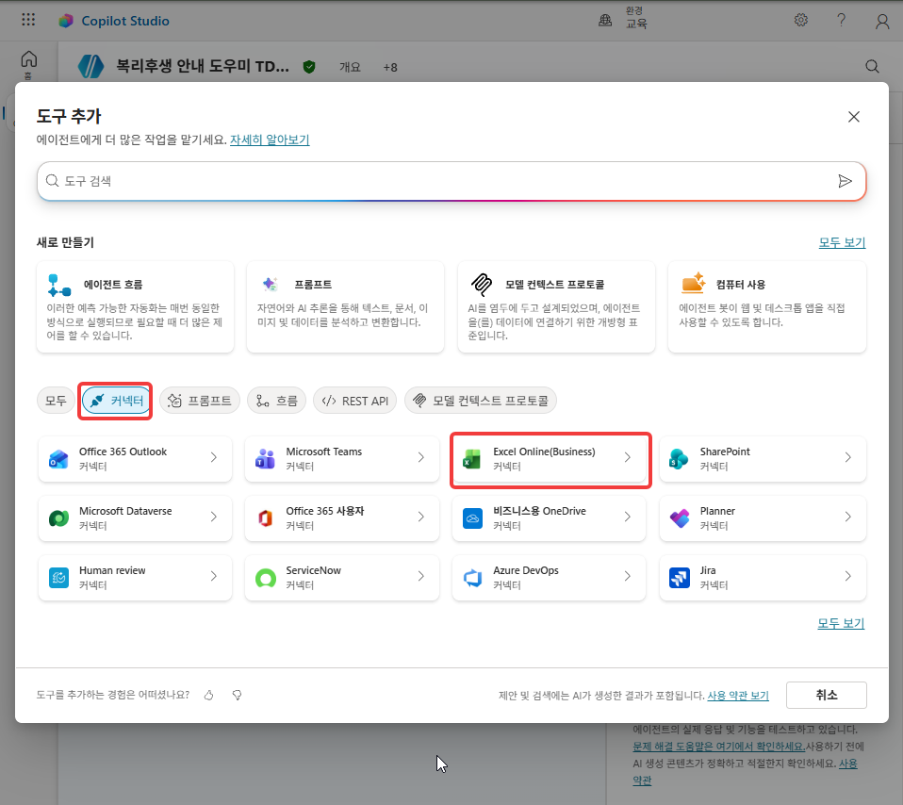
Task: Click the SharePoint connector icon
Action: tap(679, 459)
